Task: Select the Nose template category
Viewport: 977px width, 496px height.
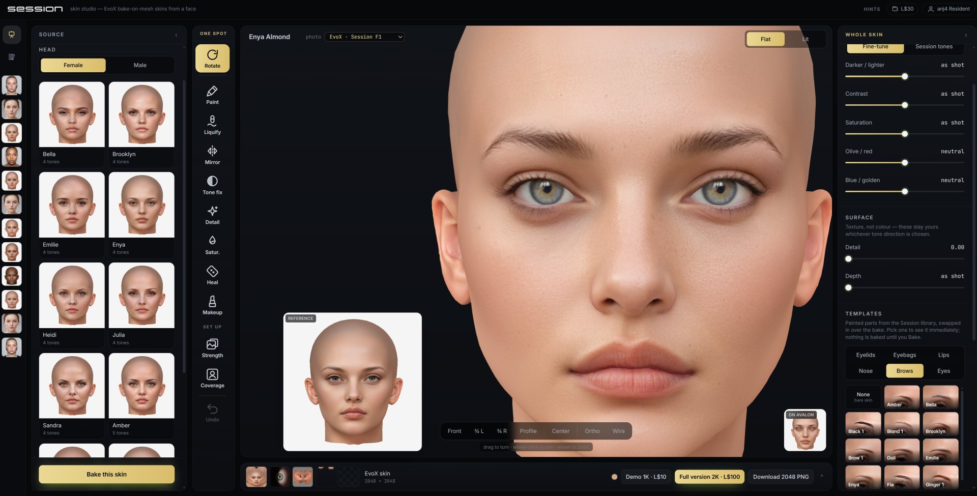Action: pyautogui.click(x=866, y=371)
